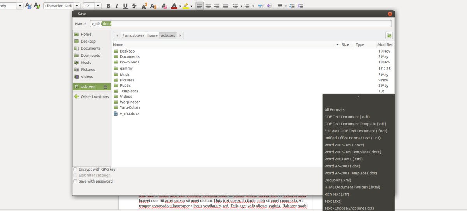Check Save with password option

pos(75,181)
